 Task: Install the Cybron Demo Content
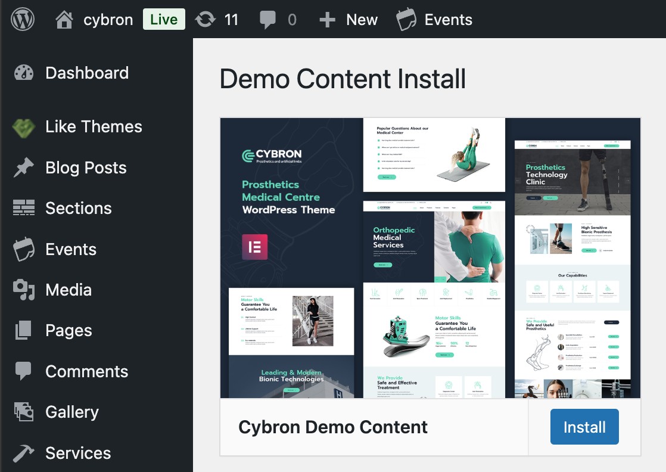[584, 427]
